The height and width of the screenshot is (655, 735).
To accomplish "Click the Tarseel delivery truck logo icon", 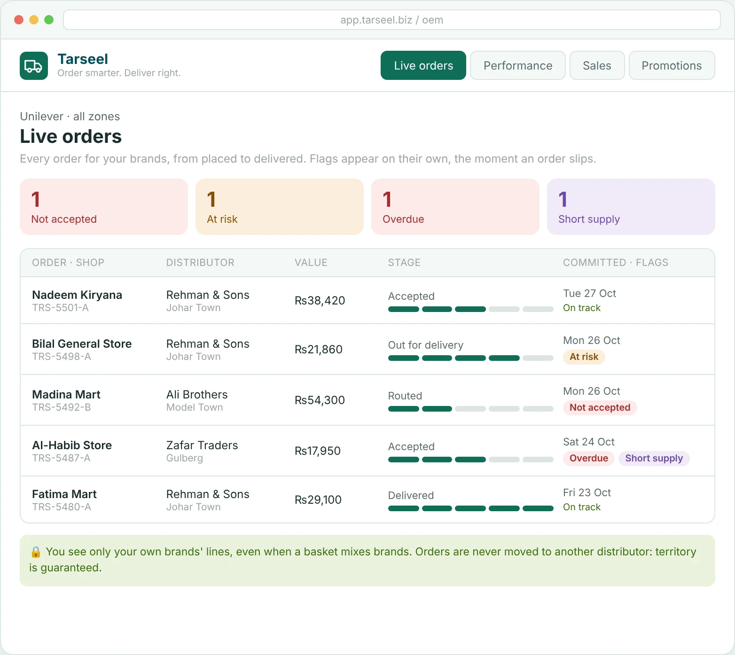I will coord(34,66).
